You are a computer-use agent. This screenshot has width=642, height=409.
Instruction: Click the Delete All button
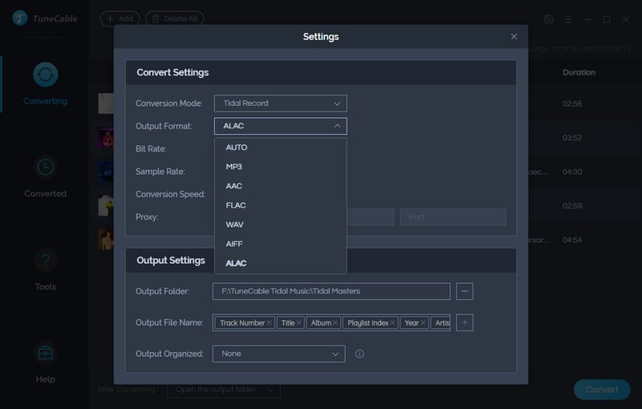click(175, 18)
